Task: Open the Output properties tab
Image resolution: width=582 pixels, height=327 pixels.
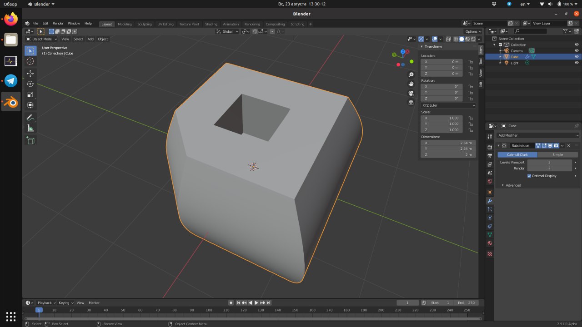Action: tap(490, 156)
